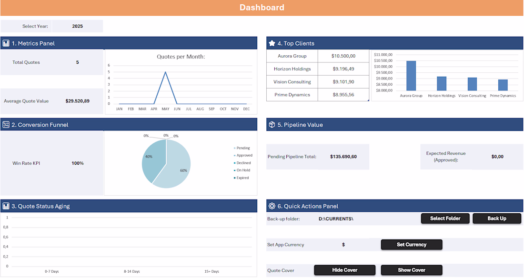Click the Expired legend color marker
The image size is (524, 278).
(234, 178)
